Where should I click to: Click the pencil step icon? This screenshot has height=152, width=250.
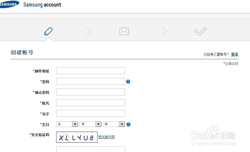tap(48, 31)
